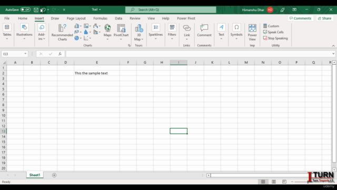This screenshot has width=337, height=190.
Task: Click Select All corner triangle
Action: point(4,62)
